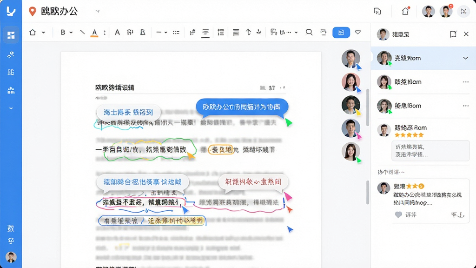Open the dropdown arrow next to Bold

(71, 32)
